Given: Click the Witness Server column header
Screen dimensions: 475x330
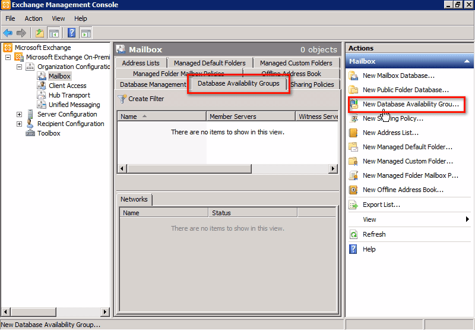Looking at the screenshot, I should [317, 117].
